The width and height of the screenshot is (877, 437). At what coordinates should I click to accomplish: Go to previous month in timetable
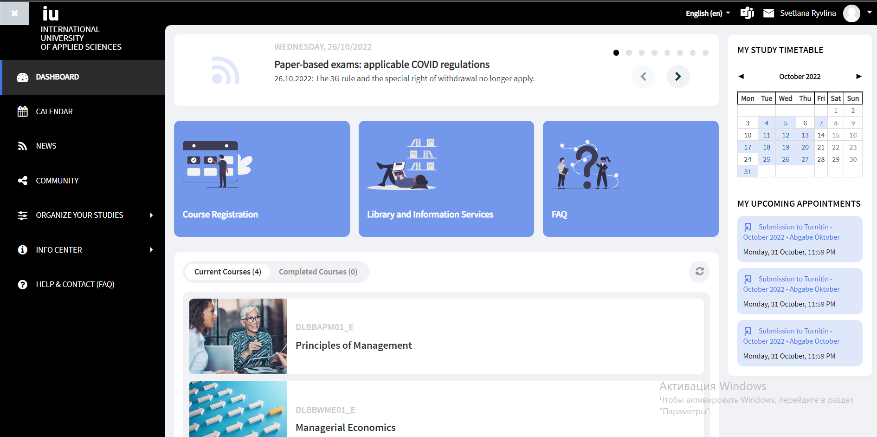pos(741,76)
